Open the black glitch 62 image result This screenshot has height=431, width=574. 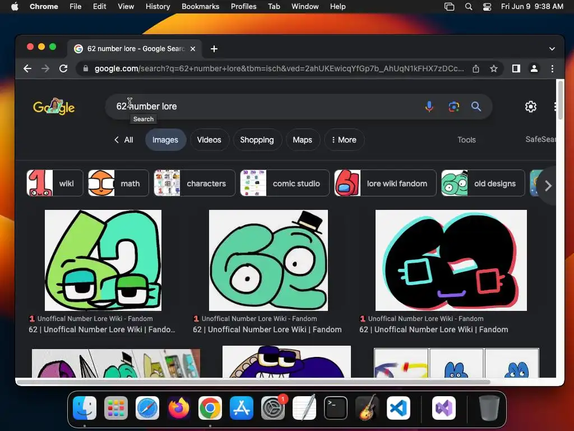point(451,260)
